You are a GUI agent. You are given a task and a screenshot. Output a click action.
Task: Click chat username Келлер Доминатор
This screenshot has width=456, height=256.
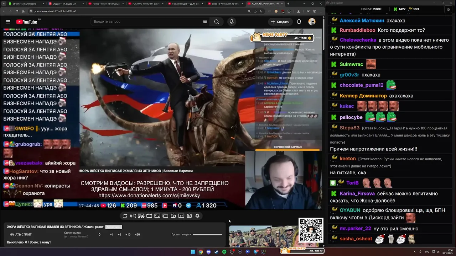tap(363, 96)
